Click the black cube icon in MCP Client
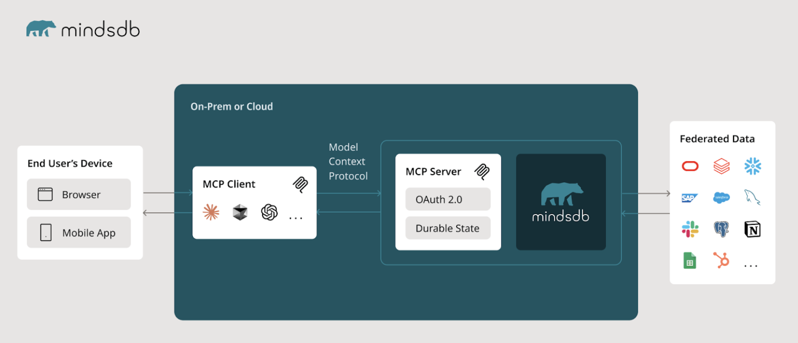Viewport: 798px width, 343px height. pos(240,212)
